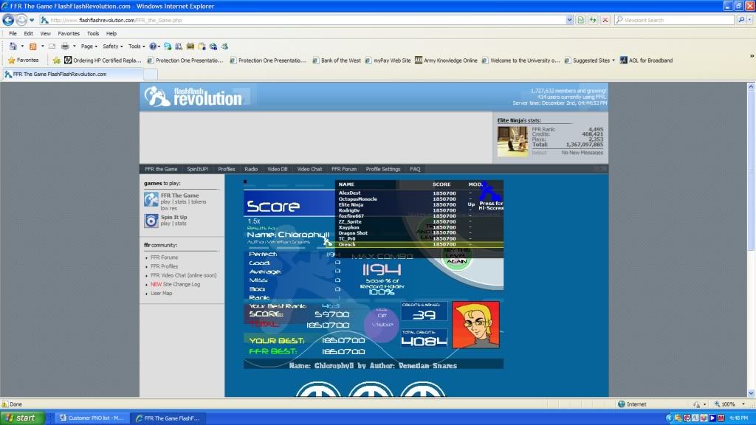Click the browser Back button
The image size is (756, 425).
8,20
